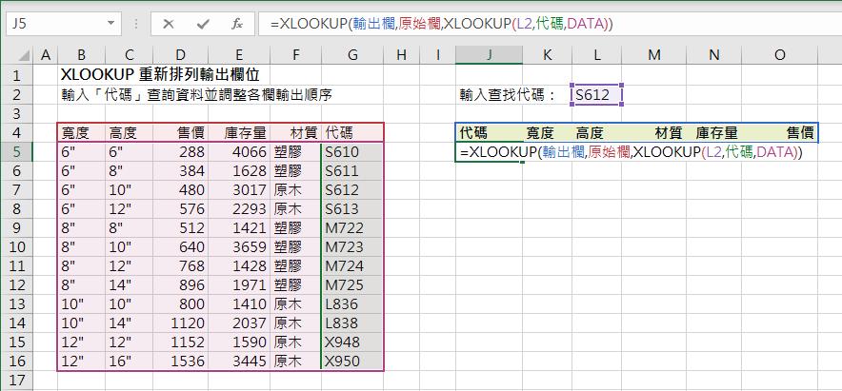Open the Name Box dropdown arrow
The height and width of the screenshot is (391, 842).
pyautogui.click(x=110, y=24)
